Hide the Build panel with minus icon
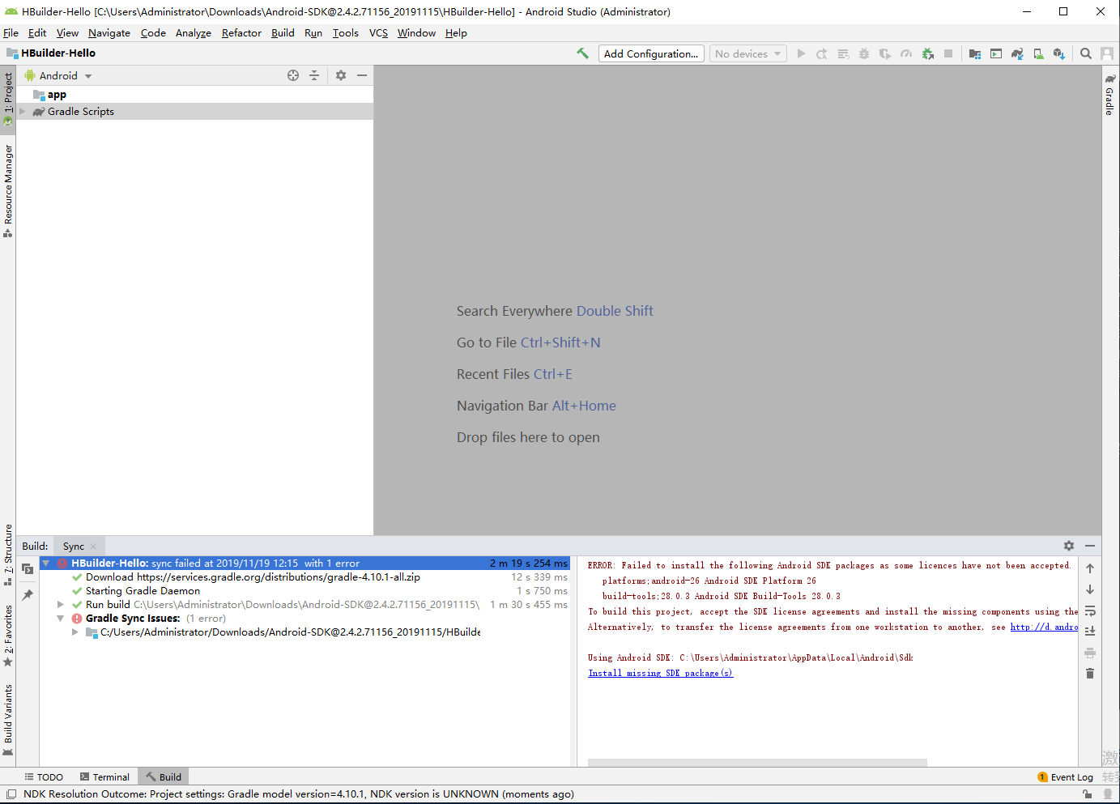This screenshot has height=804, width=1120. click(x=1090, y=547)
